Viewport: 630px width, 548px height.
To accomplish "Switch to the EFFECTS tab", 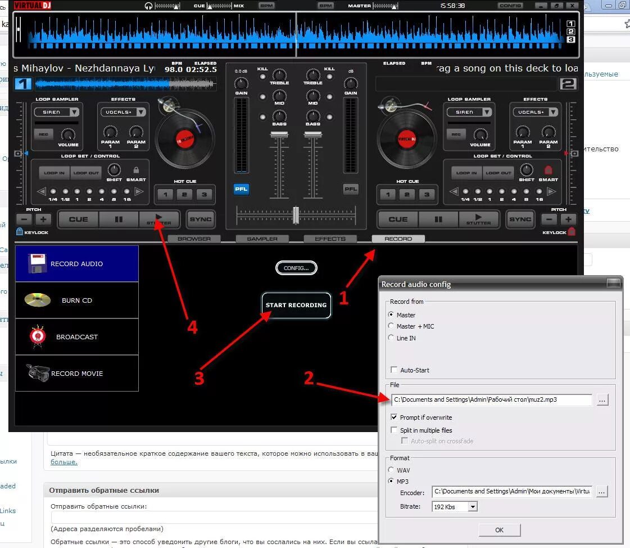I will [330, 239].
